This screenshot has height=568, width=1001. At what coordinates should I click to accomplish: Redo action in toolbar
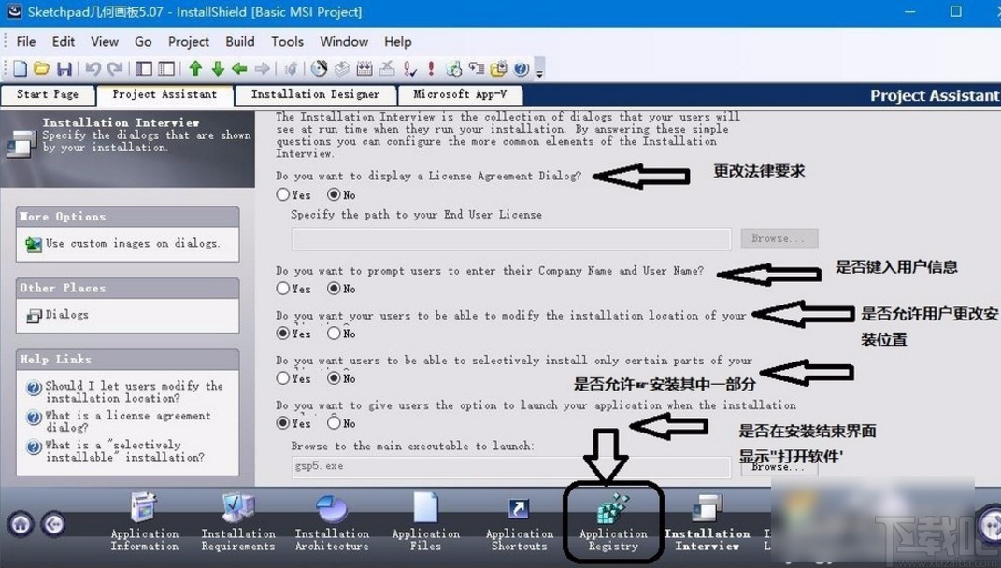[x=115, y=68]
